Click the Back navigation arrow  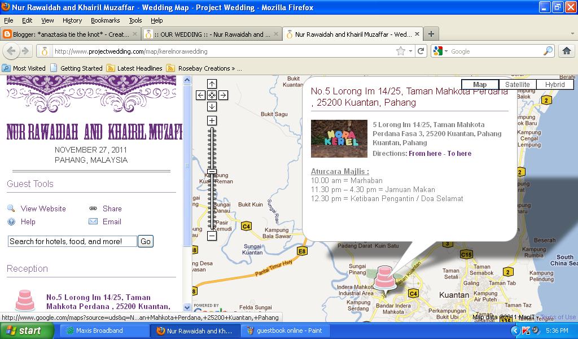click(11, 51)
